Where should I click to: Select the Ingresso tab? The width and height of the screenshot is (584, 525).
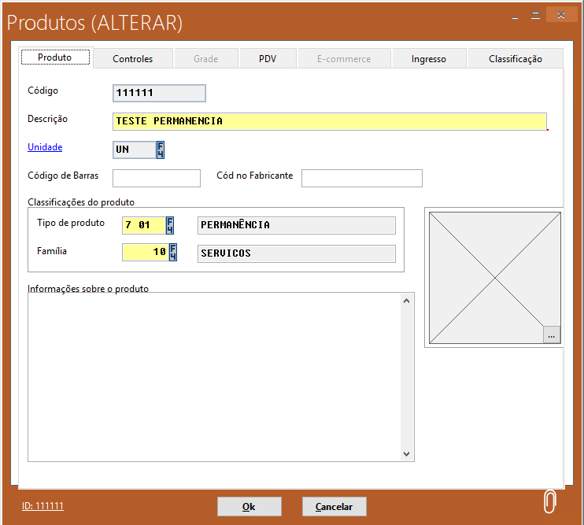coord(428,59)
